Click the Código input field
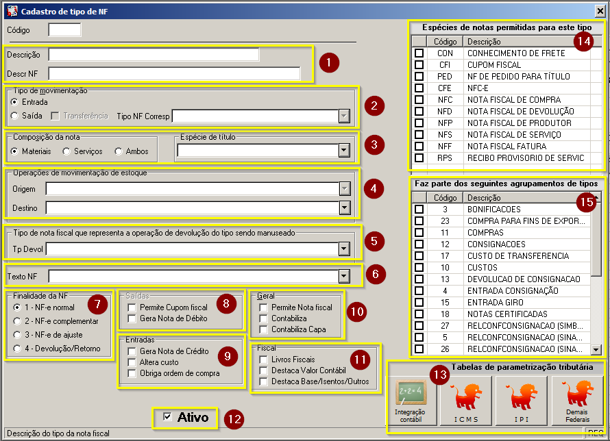610x441 pixels. click(x=64, y=30)
